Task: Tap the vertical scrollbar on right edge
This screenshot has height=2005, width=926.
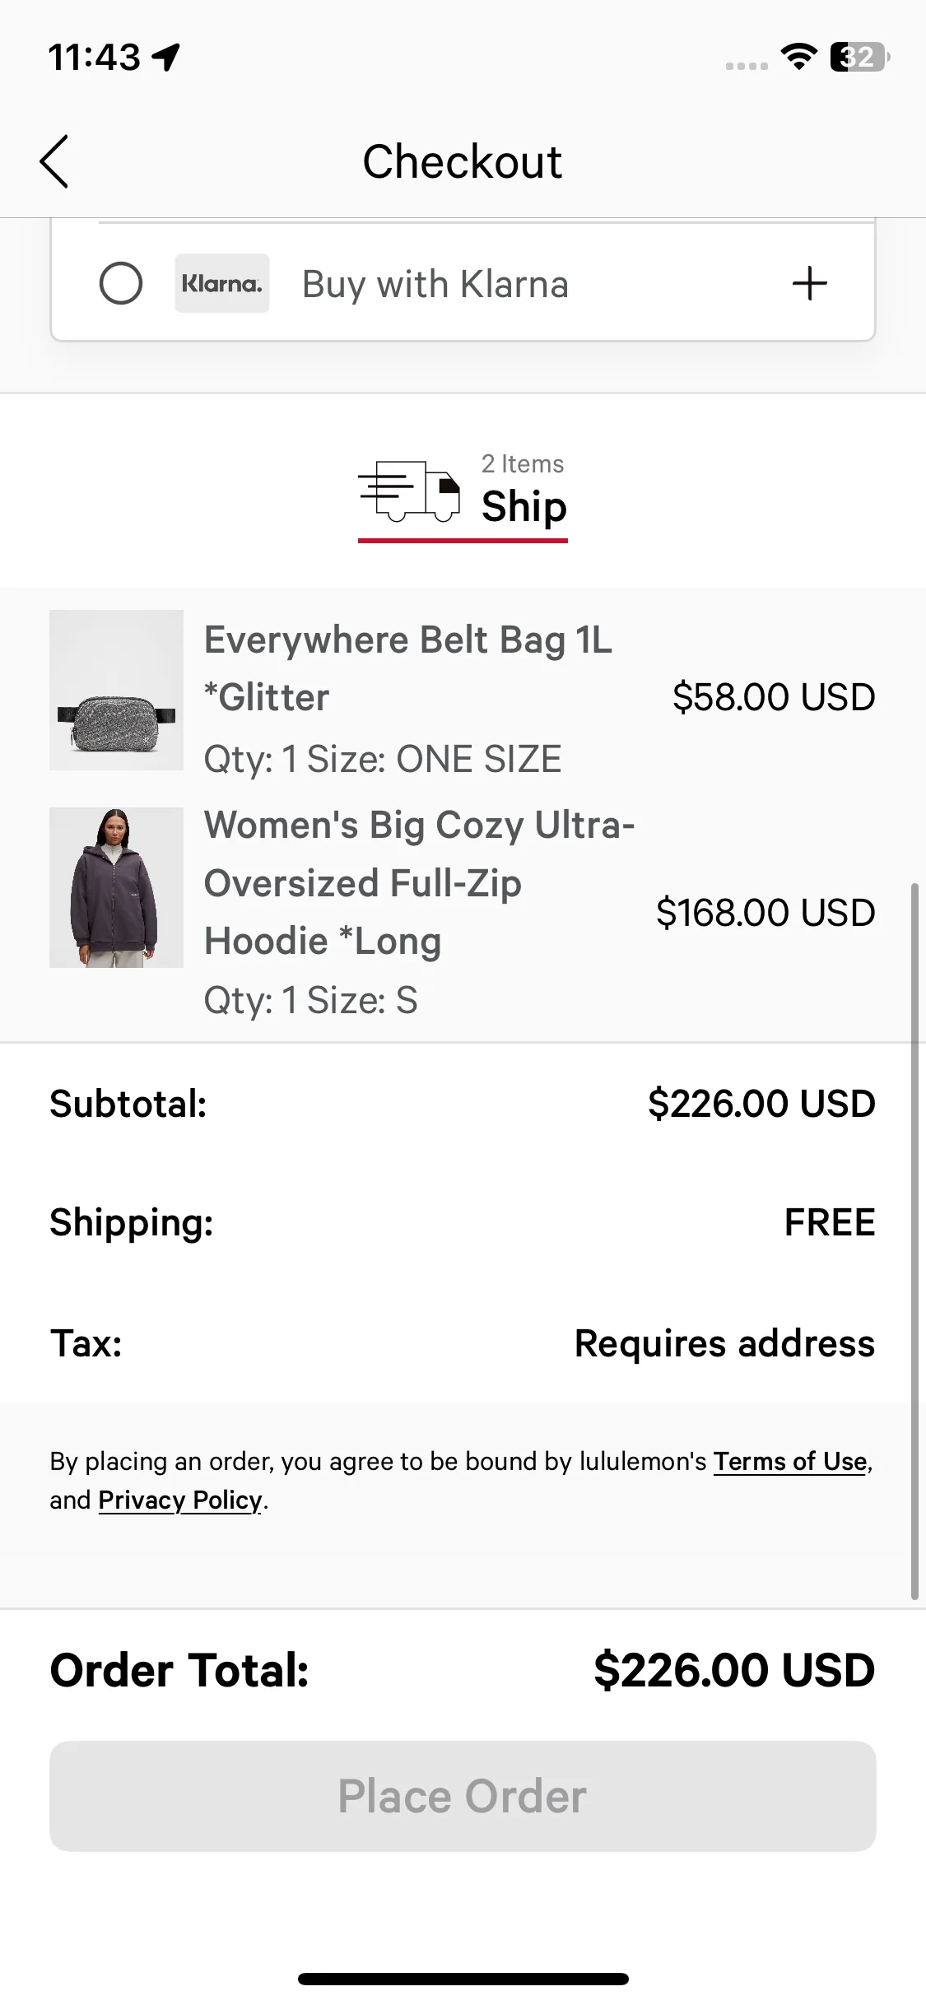Action: click(x=914, y=1235)
